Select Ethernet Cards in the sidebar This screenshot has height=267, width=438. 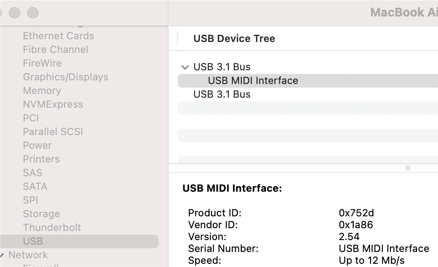[x=58, y=36]
